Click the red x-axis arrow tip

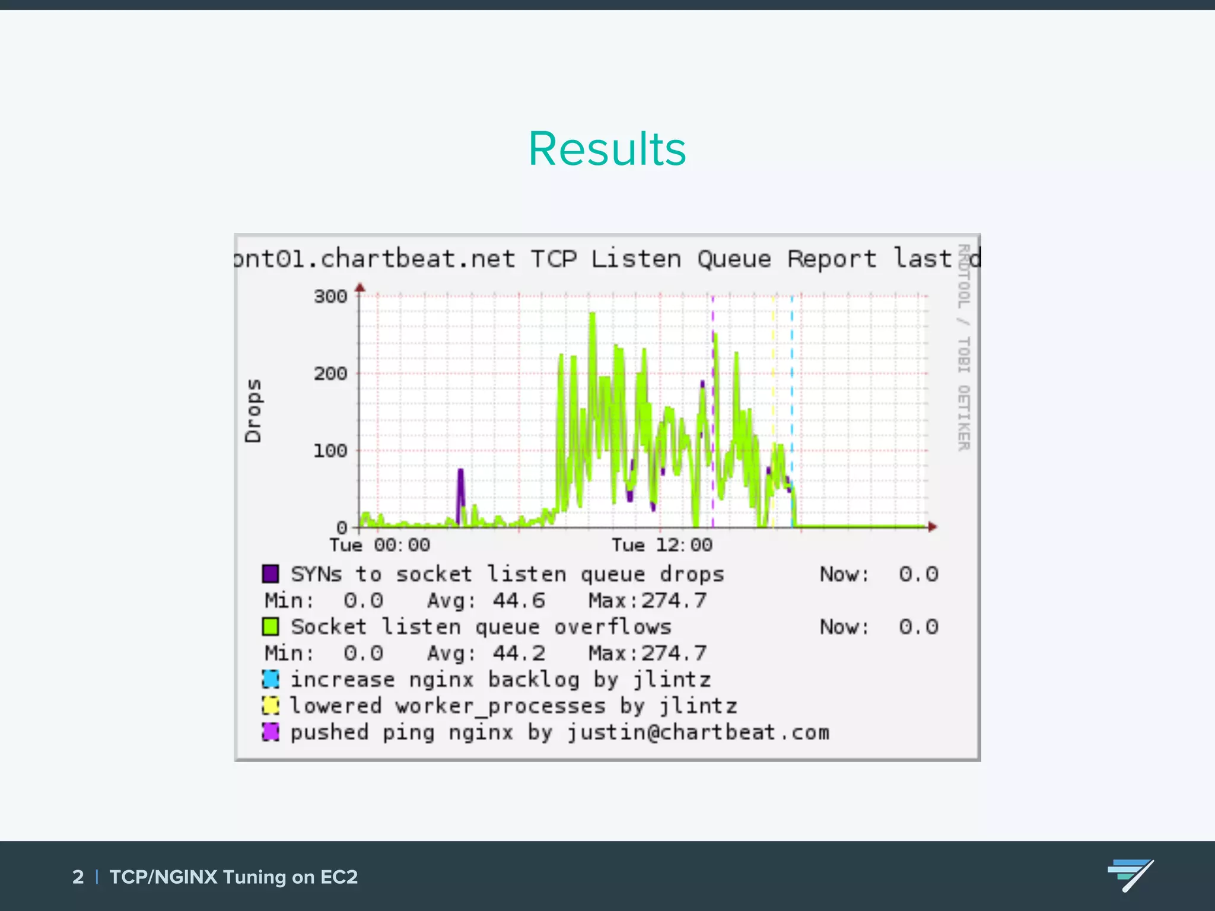933,527
